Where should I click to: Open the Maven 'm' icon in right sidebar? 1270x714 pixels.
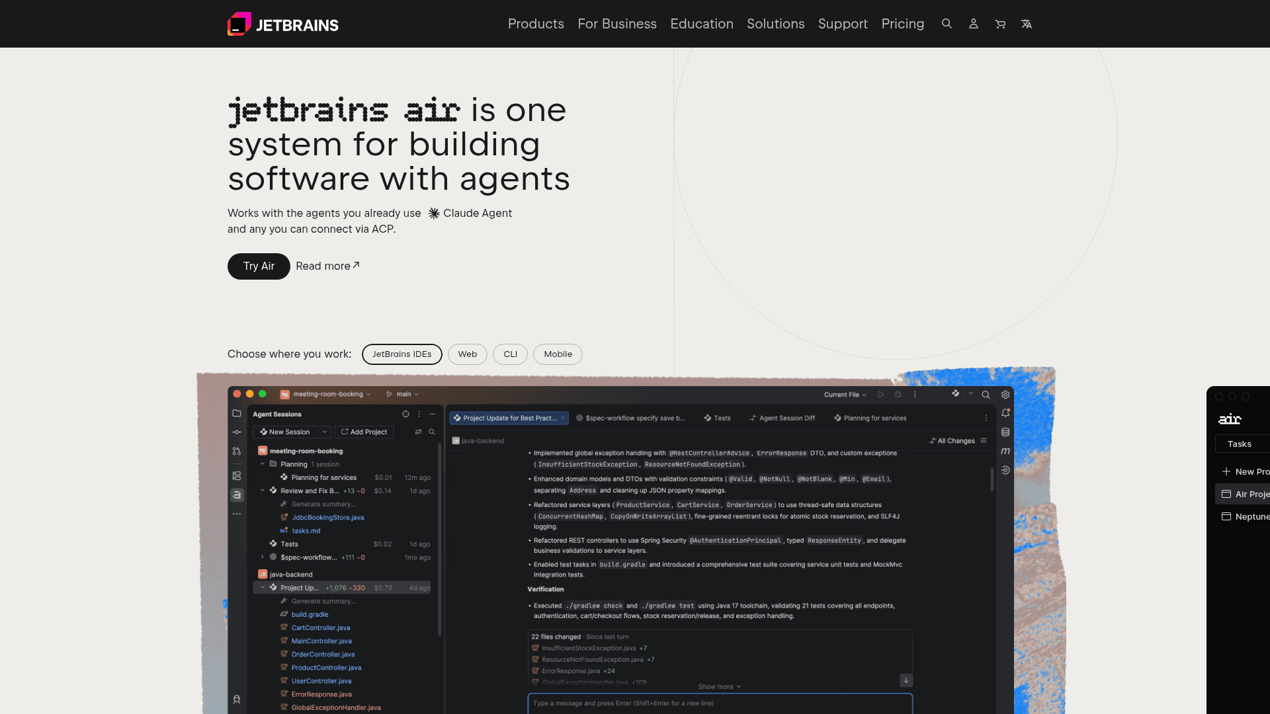click(1005, 451)
